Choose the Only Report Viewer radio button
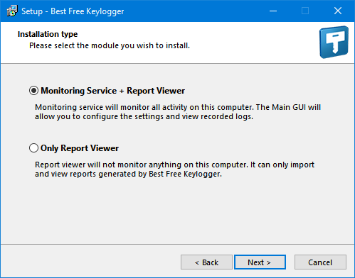 coord(33,148)
